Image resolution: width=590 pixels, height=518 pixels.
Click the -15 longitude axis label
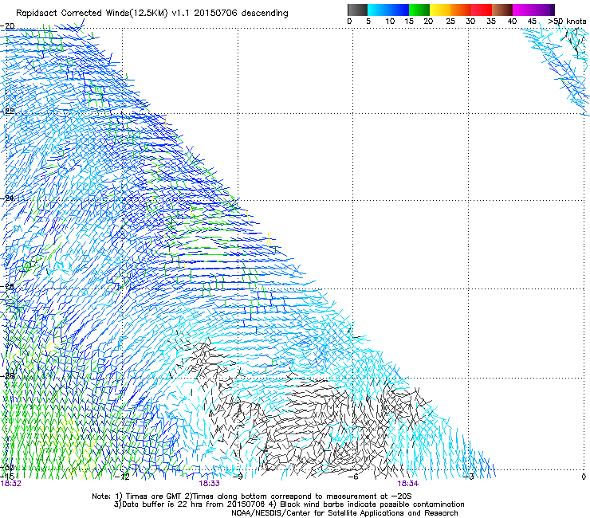(x=7, y=477)
